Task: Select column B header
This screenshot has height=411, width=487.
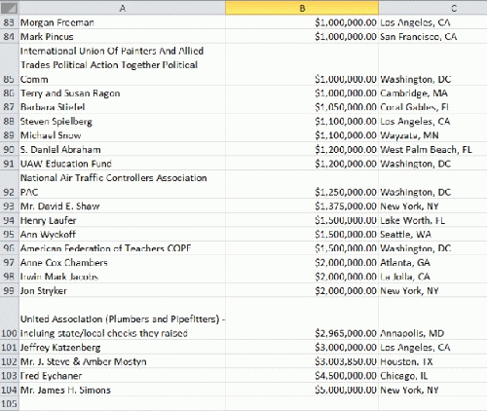Action: point(302,8)
